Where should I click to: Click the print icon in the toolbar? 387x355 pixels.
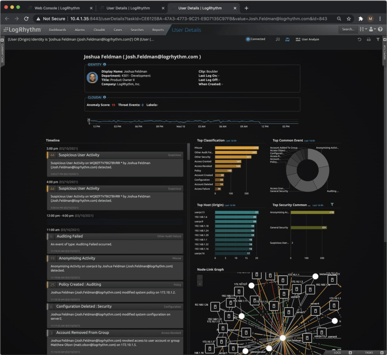click(369, 39)
